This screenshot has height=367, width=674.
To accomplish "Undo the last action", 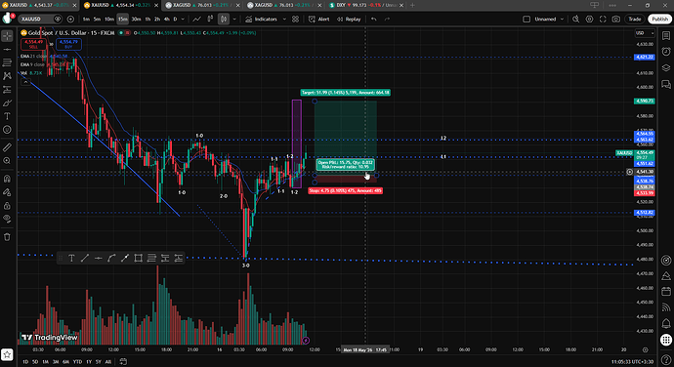I will pos(373,19).
